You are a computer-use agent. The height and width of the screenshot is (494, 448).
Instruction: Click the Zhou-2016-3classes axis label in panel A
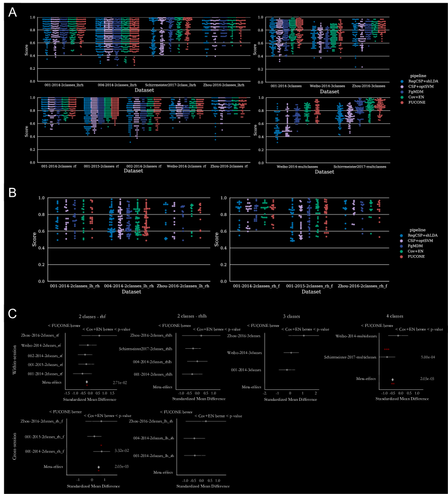tap(368, 86)
